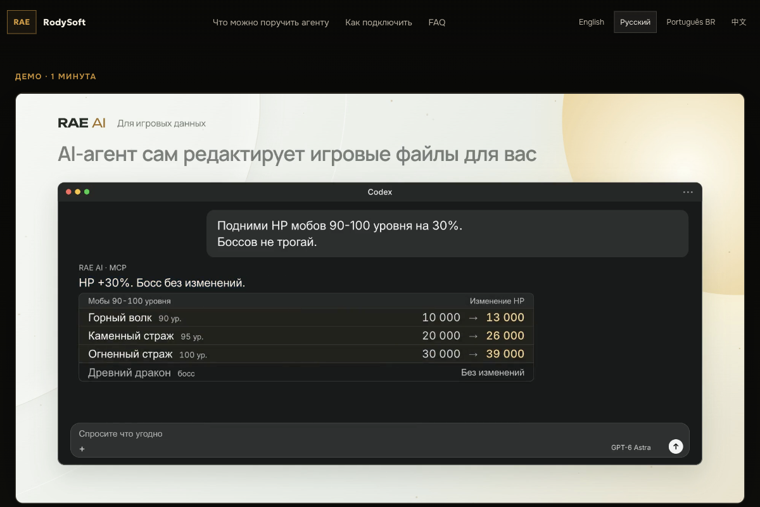Image resolution: width=760 pixels, height=507 pixels.
Task: Click 'Для игровых данных' tagline
Action: point(161,124)
